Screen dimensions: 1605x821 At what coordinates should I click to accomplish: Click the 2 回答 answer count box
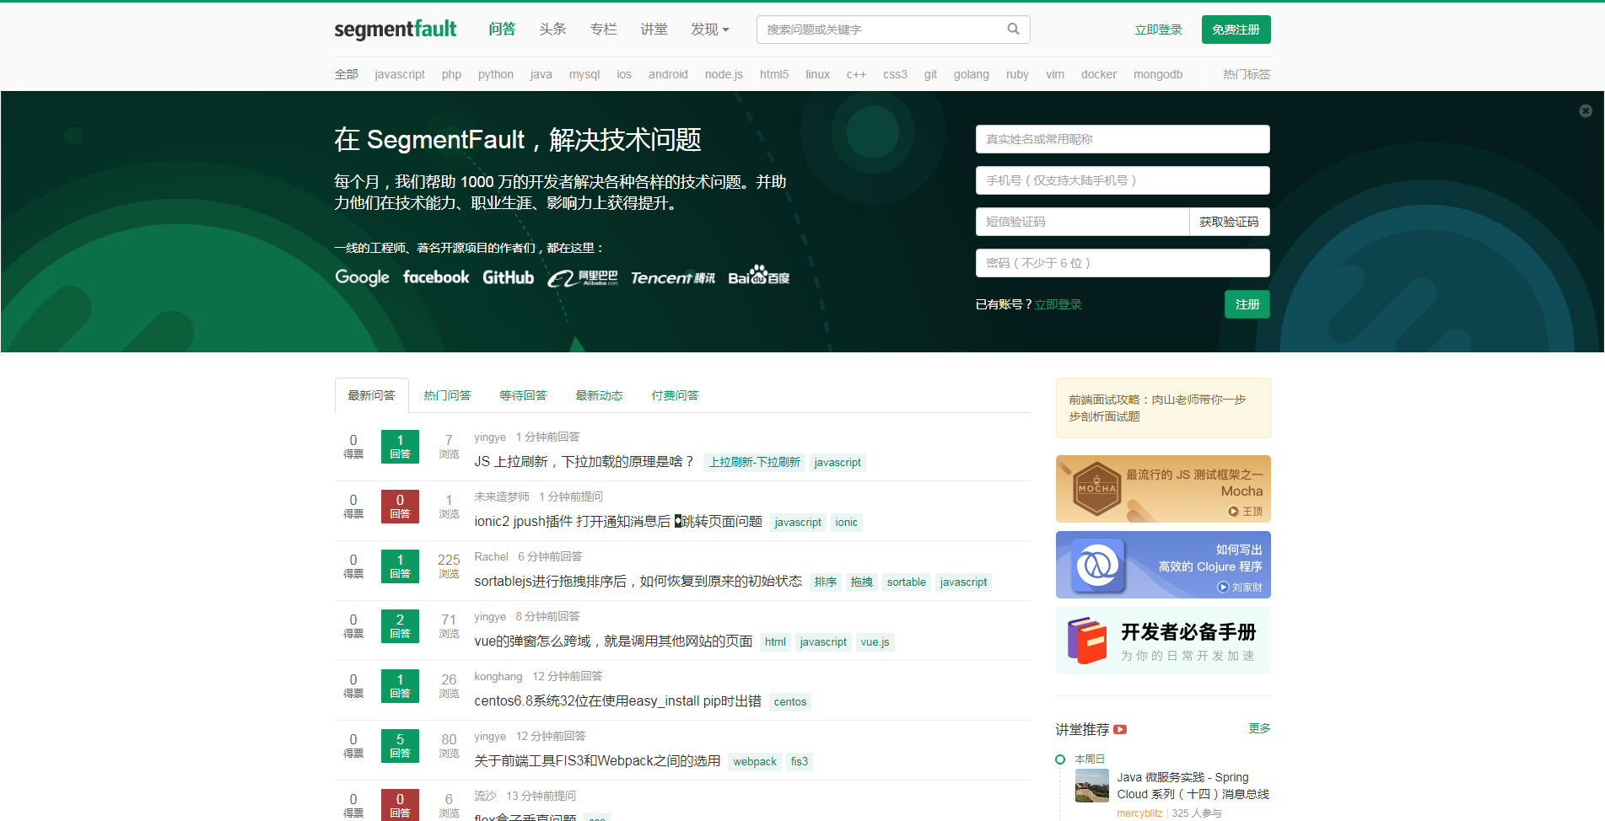point(400,625)
